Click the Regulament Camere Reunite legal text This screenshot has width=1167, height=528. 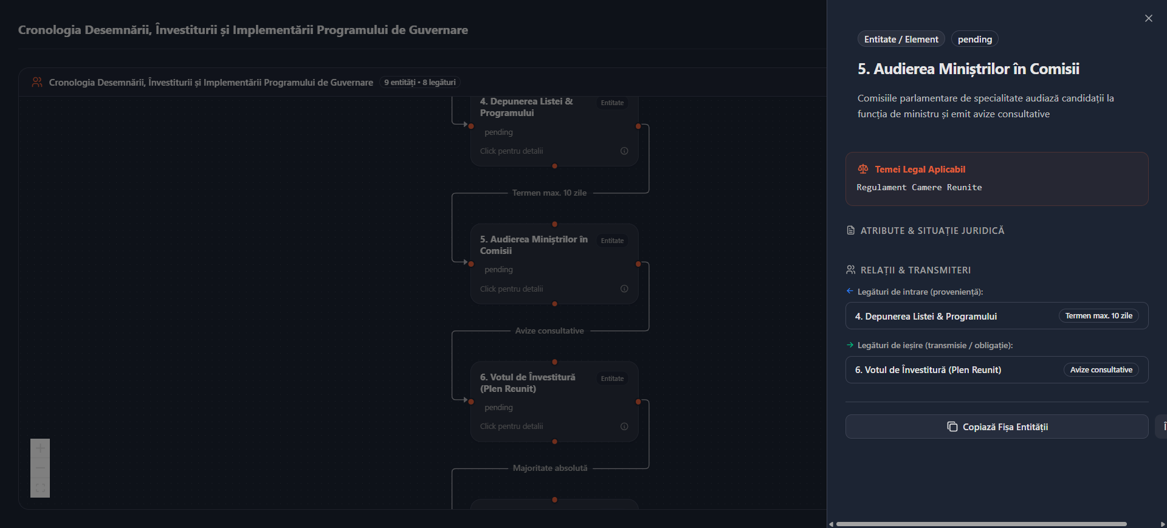(919, 187)
